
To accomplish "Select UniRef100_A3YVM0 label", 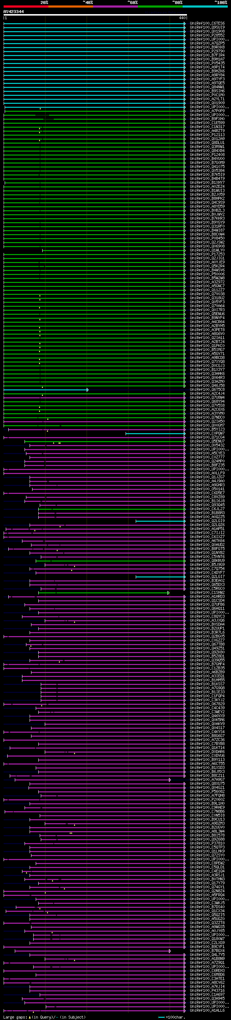I will coord(207,413).
